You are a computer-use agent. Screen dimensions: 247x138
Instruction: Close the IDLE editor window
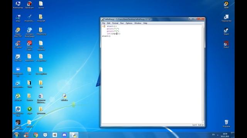pyautogui.click(x=201, y=19)
